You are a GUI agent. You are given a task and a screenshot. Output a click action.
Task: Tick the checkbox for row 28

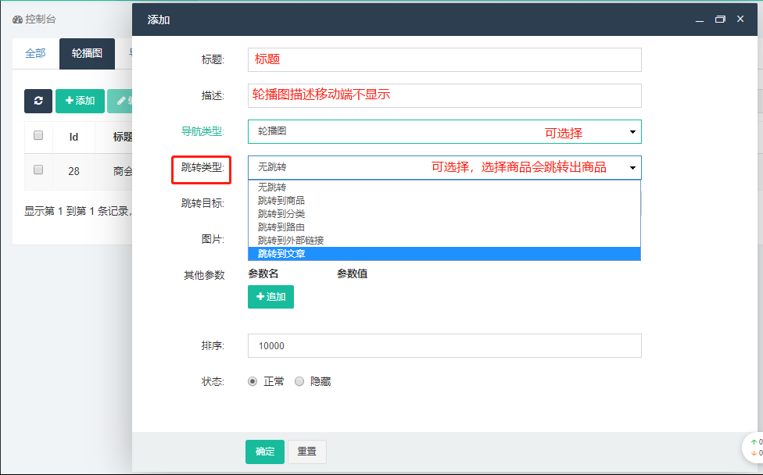pos(38,170)
